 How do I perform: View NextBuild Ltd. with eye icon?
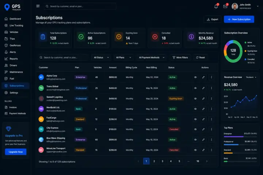coord(195,109)
